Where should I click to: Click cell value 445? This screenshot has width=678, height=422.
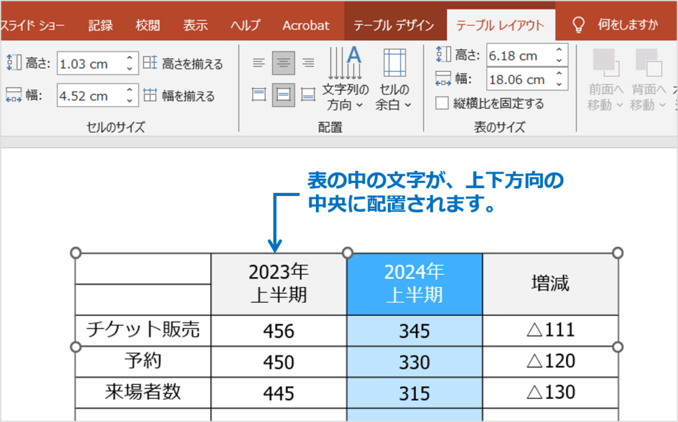click(279, 394)
